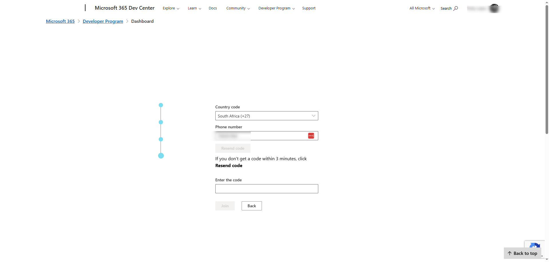The image size is (549, 262).
Task: Click the first progress step dot
Action: [x=161, y=105]
